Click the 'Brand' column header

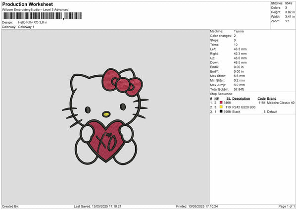pyautogui.click(x=272, y=99)
